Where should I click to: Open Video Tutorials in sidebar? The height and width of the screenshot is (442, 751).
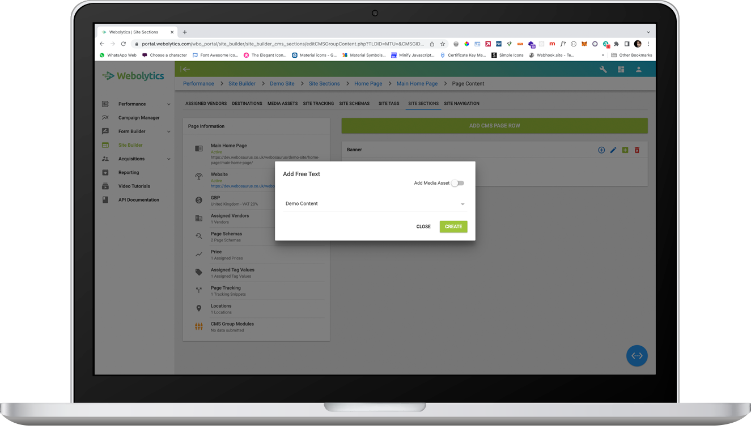134,186
